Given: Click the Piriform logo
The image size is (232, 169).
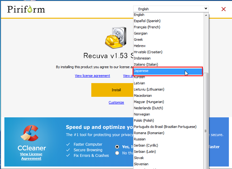Looking at the screenshot, I should pos(26,9).
